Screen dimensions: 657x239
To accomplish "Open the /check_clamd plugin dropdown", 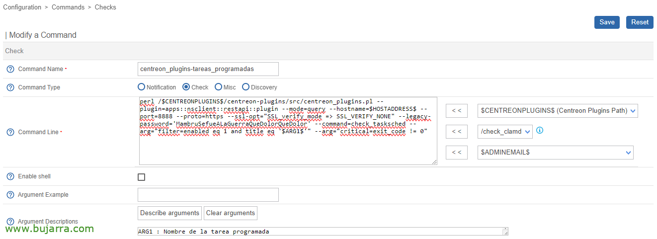I will coord(505,132).
